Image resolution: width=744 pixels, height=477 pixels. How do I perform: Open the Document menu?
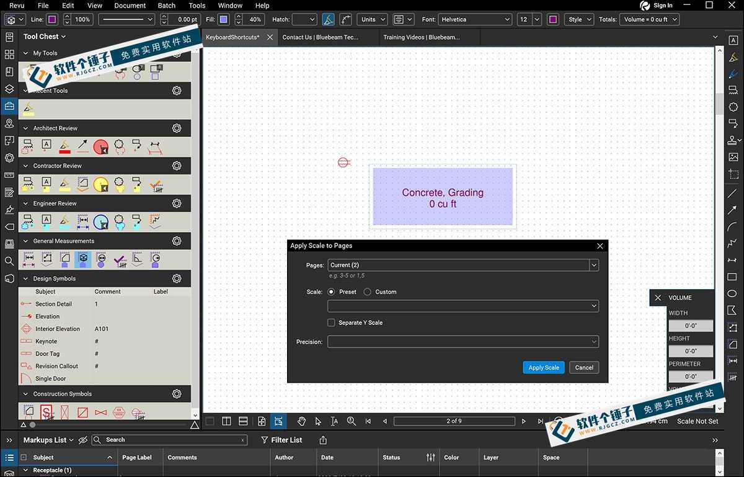tap(130, 6)
